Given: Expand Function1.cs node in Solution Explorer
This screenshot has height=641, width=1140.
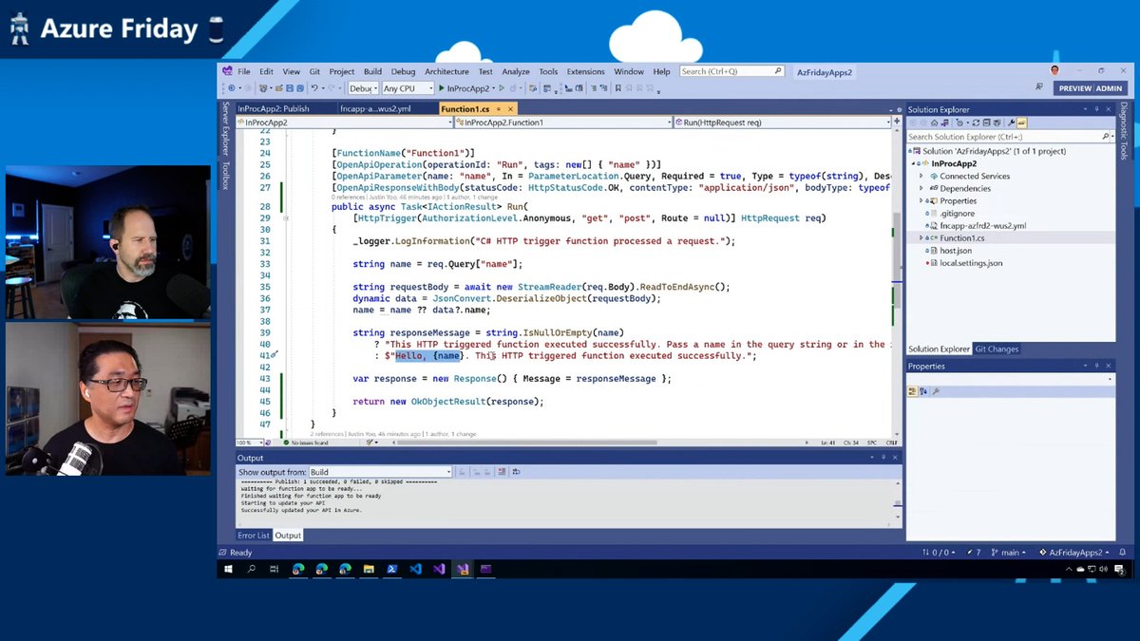Looking at the screenshot, I should pos(921,238).
